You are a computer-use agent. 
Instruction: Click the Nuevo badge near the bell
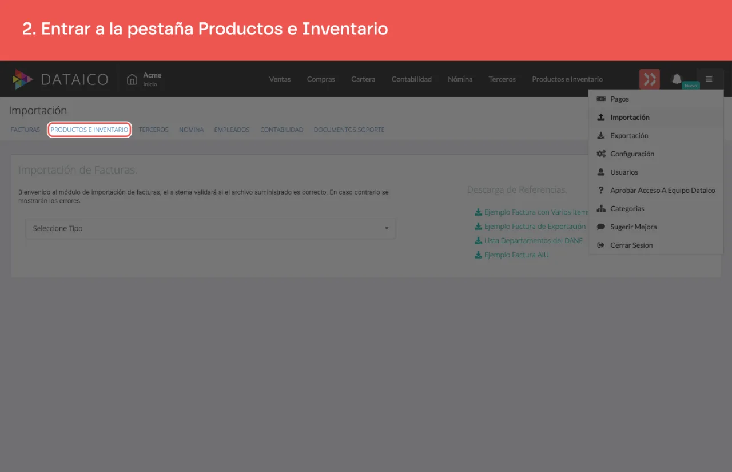(x=691, y=86)
